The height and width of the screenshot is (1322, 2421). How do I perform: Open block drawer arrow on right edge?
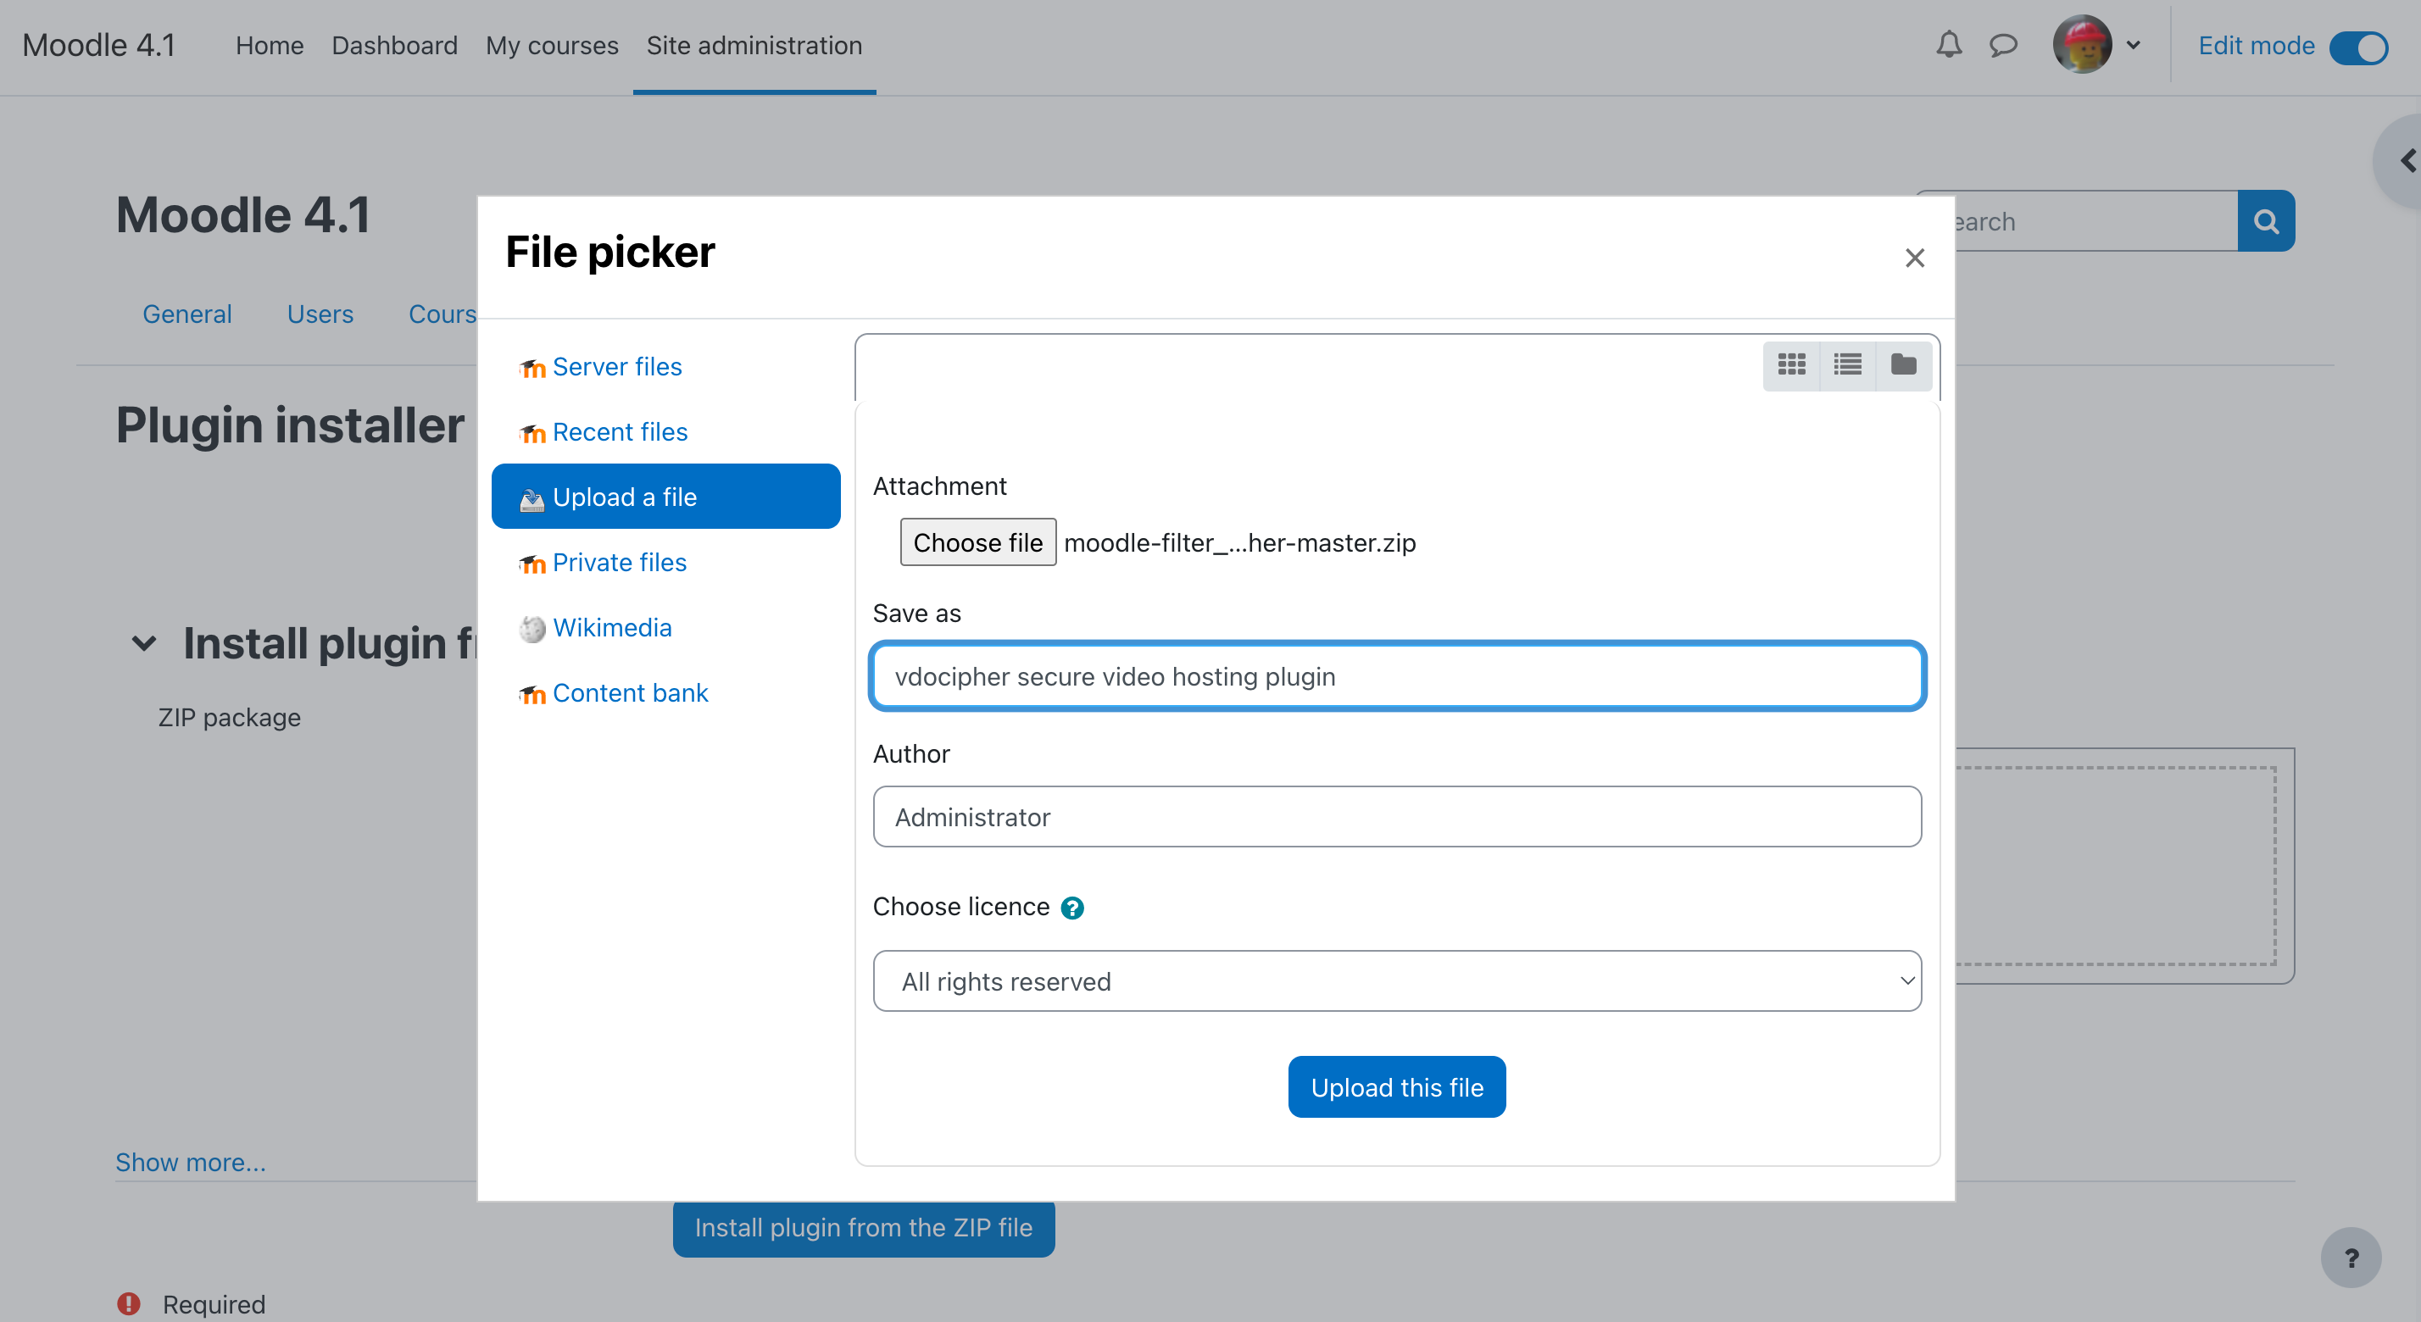[x=2406, y=162]
